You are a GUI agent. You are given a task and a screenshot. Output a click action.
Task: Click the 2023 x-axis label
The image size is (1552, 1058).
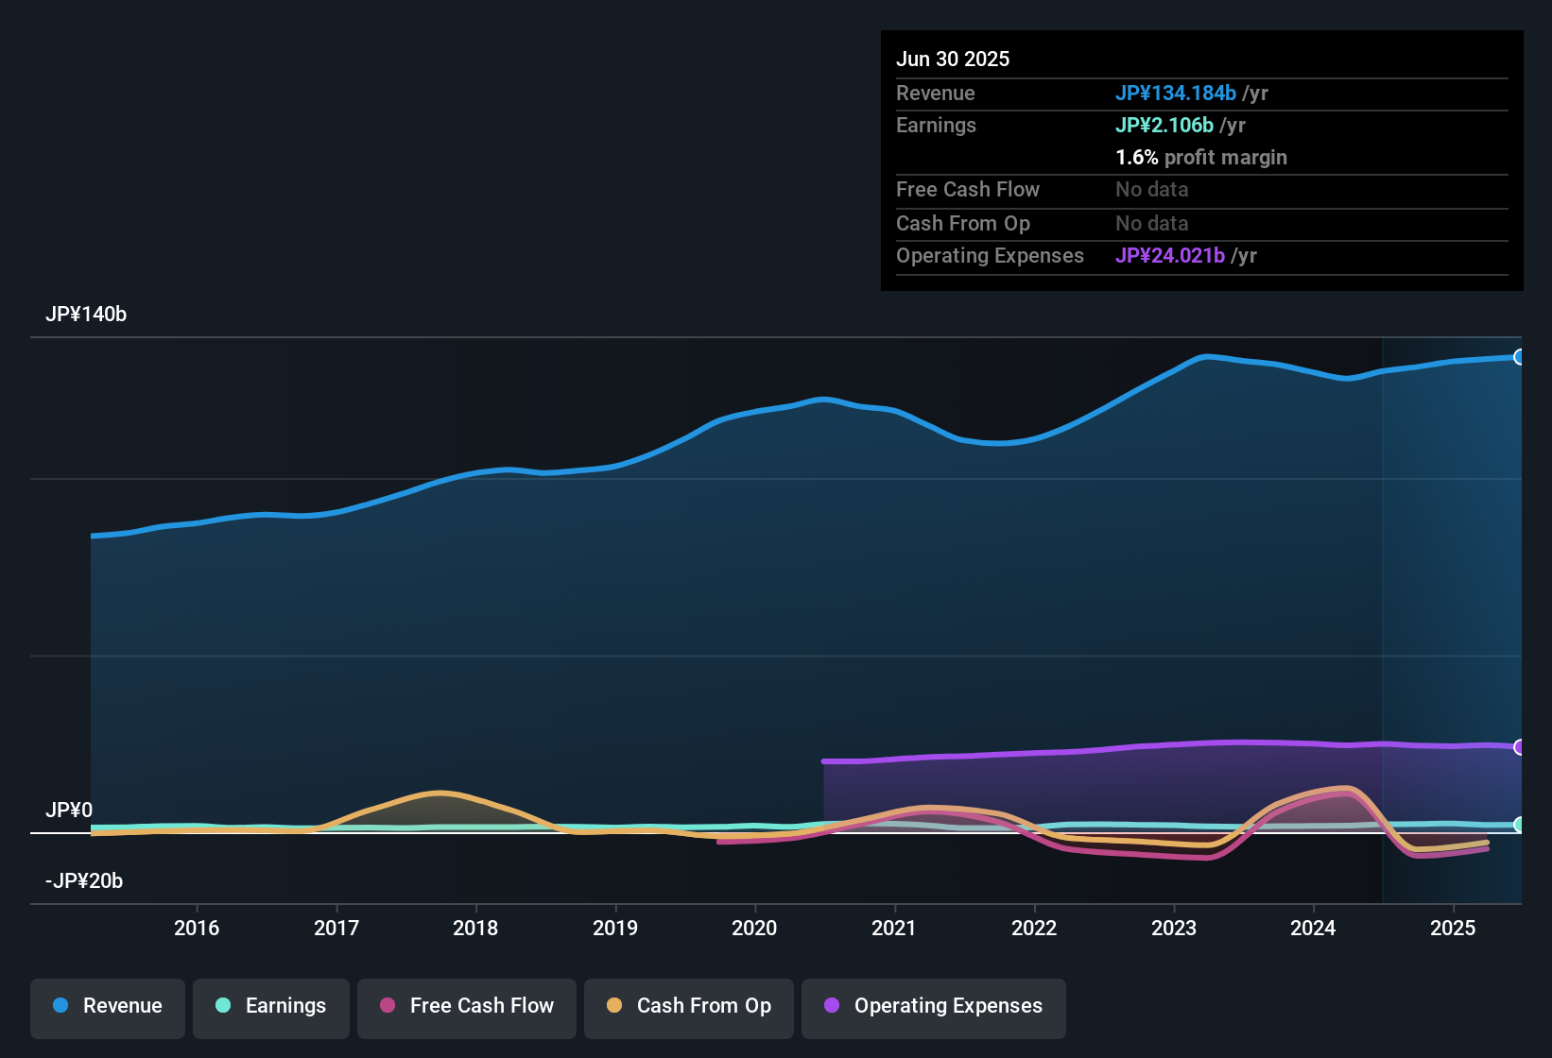click(1174, 928)
